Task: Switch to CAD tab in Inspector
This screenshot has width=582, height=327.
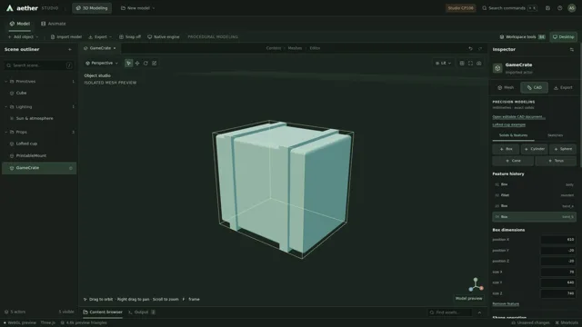Action: coord(534,87)
